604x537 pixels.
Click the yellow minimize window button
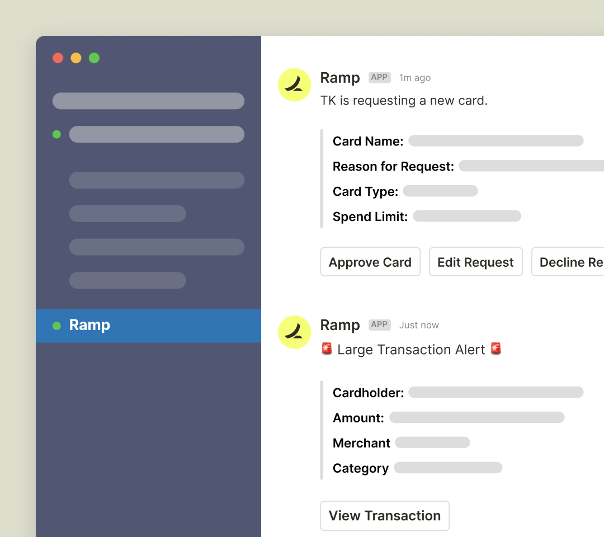76,58
